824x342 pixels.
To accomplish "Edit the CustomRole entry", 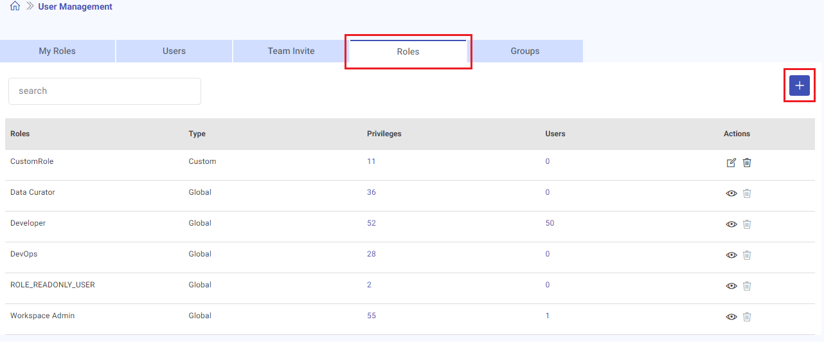I will click(731, 163).
